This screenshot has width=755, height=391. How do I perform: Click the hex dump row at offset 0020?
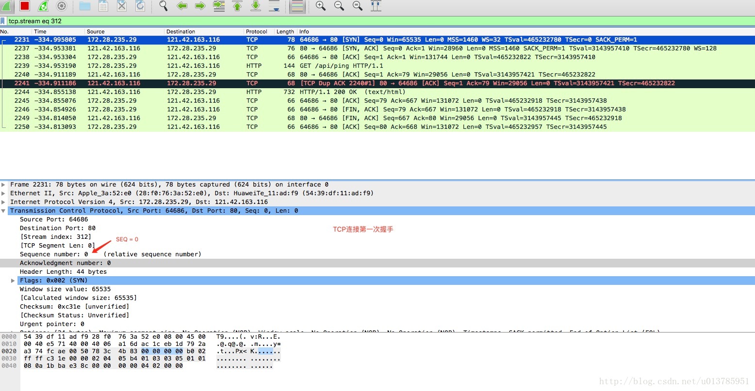pos(141,351)
